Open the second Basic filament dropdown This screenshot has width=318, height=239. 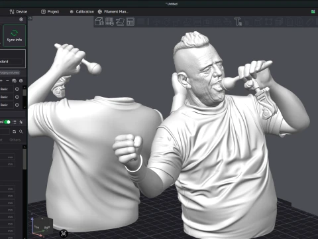[6, 97]
